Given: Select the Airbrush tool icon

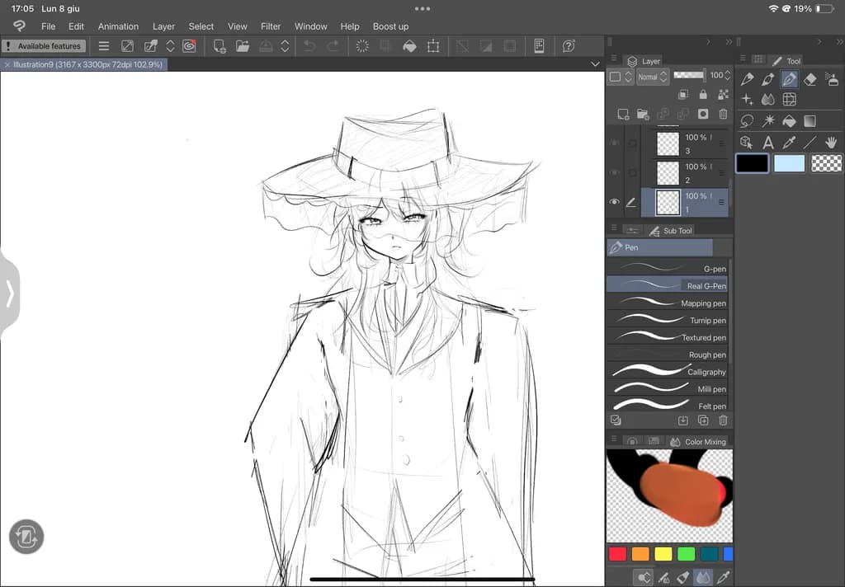Looking at the screenshot, I should [x=832, y=80].
